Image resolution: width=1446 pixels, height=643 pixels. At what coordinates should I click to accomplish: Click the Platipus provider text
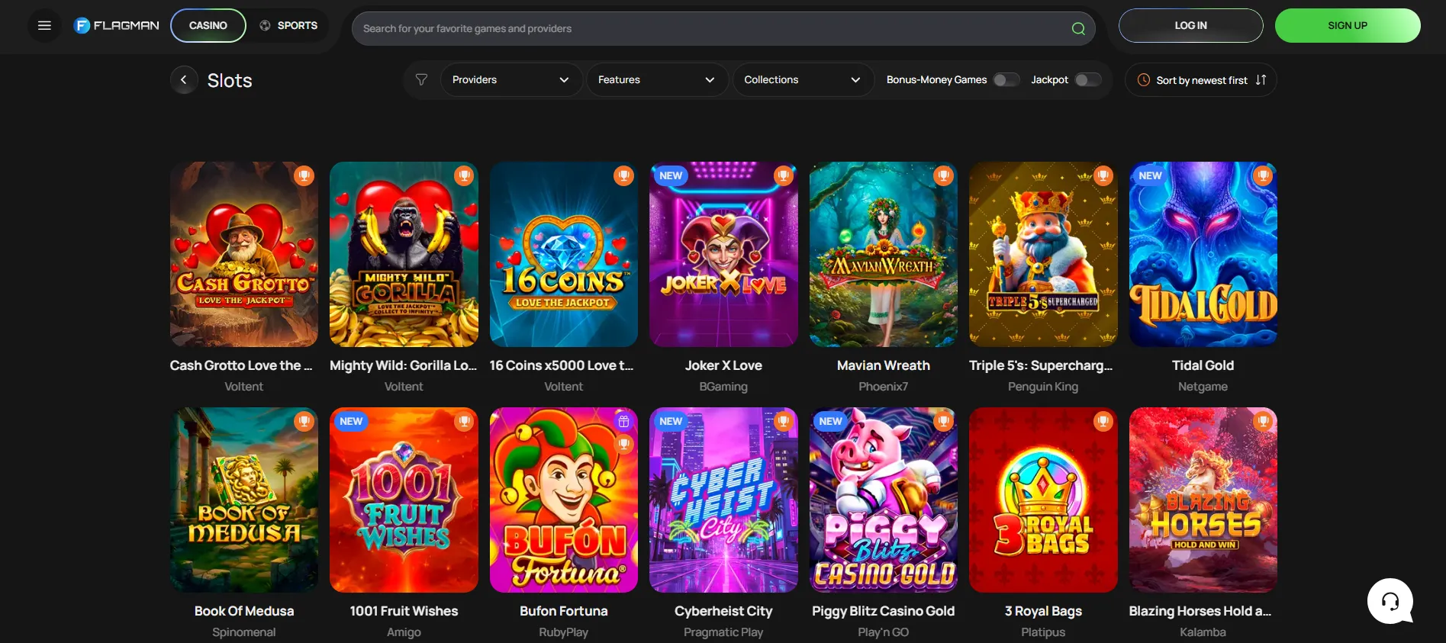(x=1043, y=632)
